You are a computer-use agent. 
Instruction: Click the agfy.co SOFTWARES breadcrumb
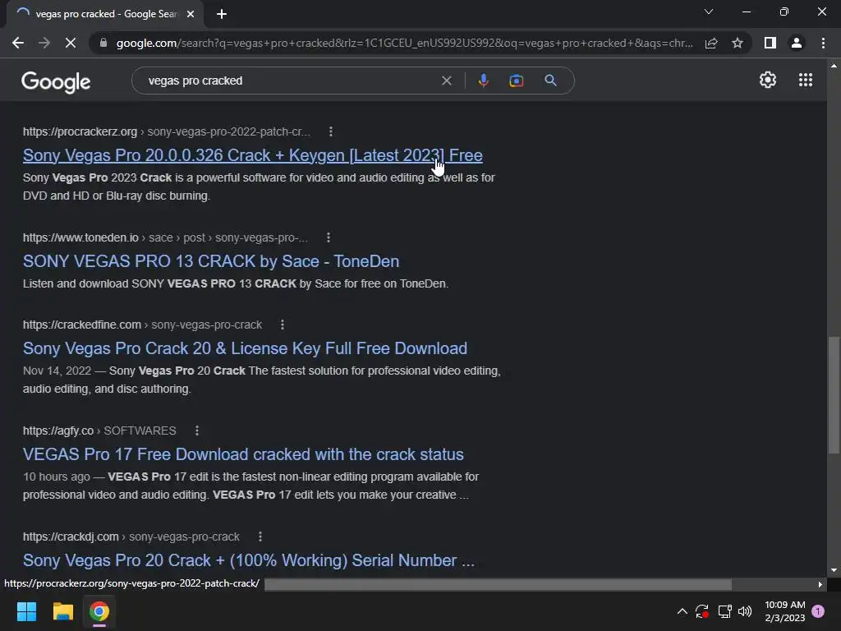pyautogui.click(x=99, y=431)
